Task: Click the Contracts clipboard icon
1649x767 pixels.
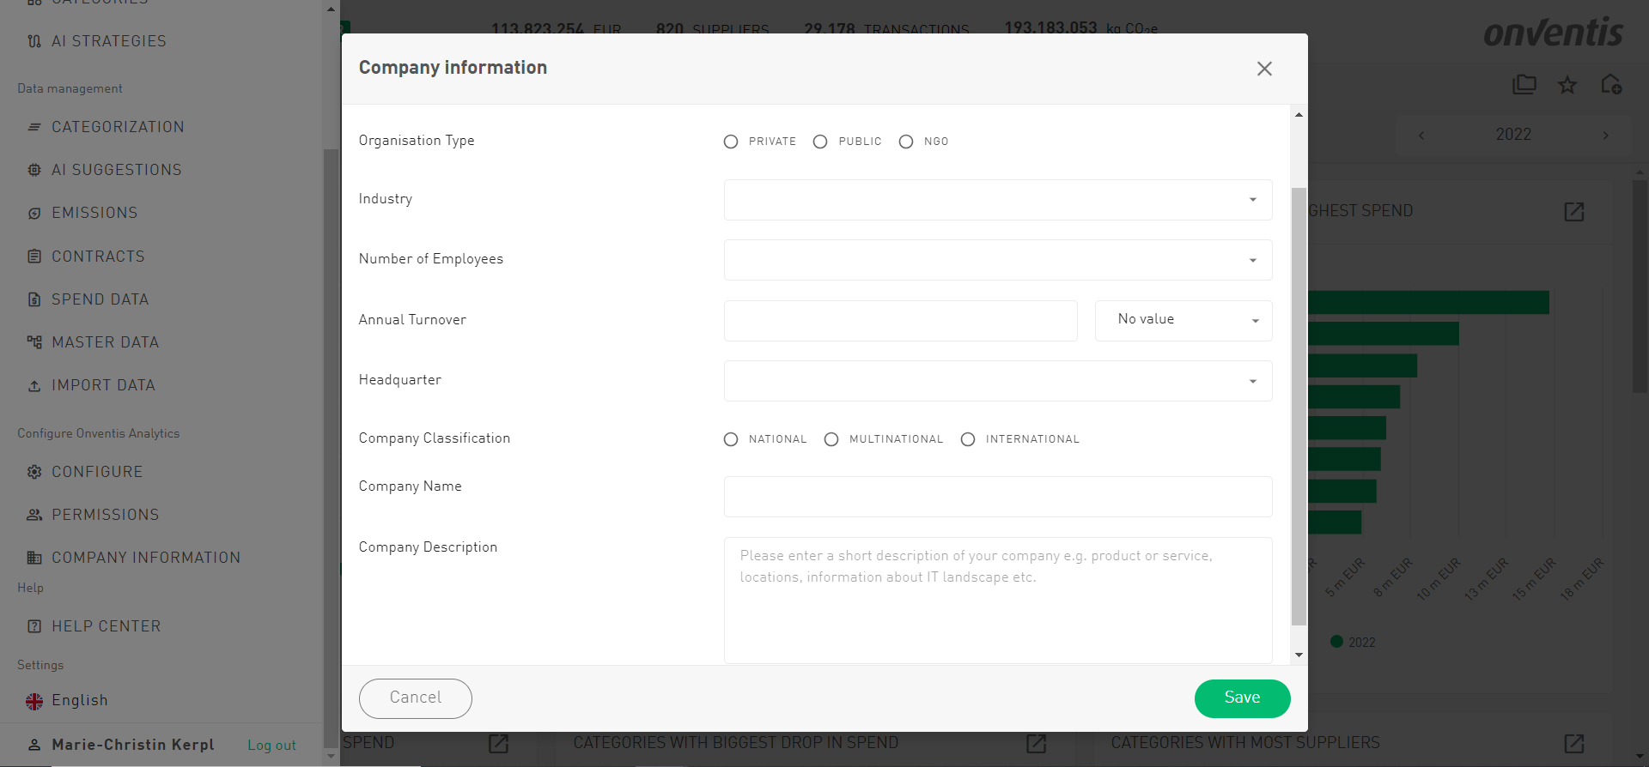Action: click(34, 257)
